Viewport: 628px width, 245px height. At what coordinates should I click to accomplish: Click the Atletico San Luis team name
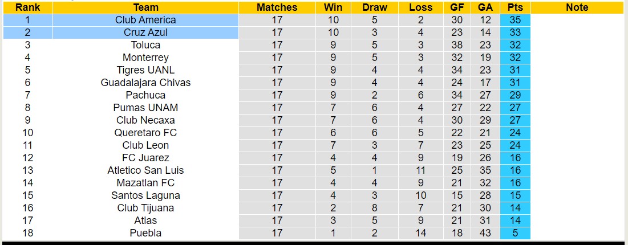[145, 170]
